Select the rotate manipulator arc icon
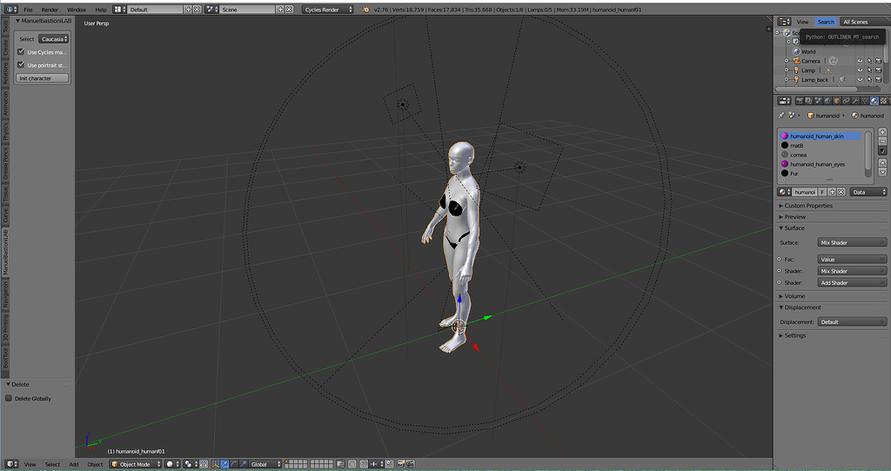The image size is (891, 471). [233, 464]
